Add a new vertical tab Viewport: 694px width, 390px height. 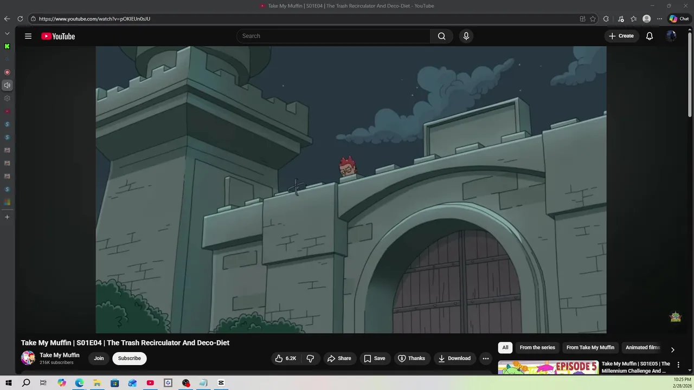point(7,217)
